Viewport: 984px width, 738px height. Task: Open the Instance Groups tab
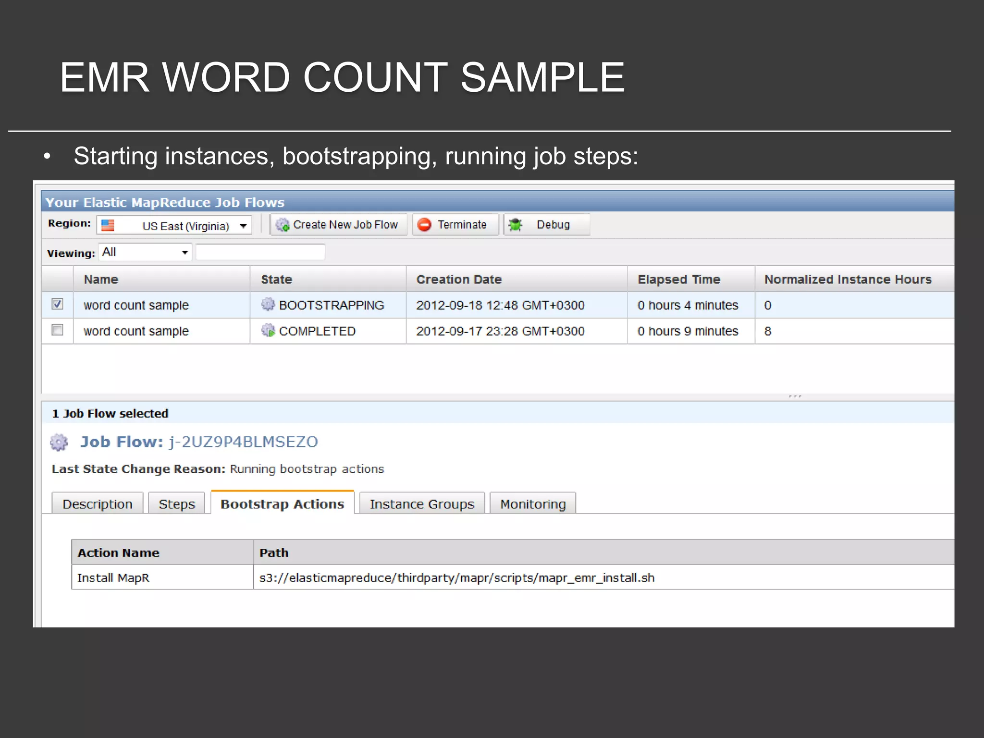click(422, 504)
